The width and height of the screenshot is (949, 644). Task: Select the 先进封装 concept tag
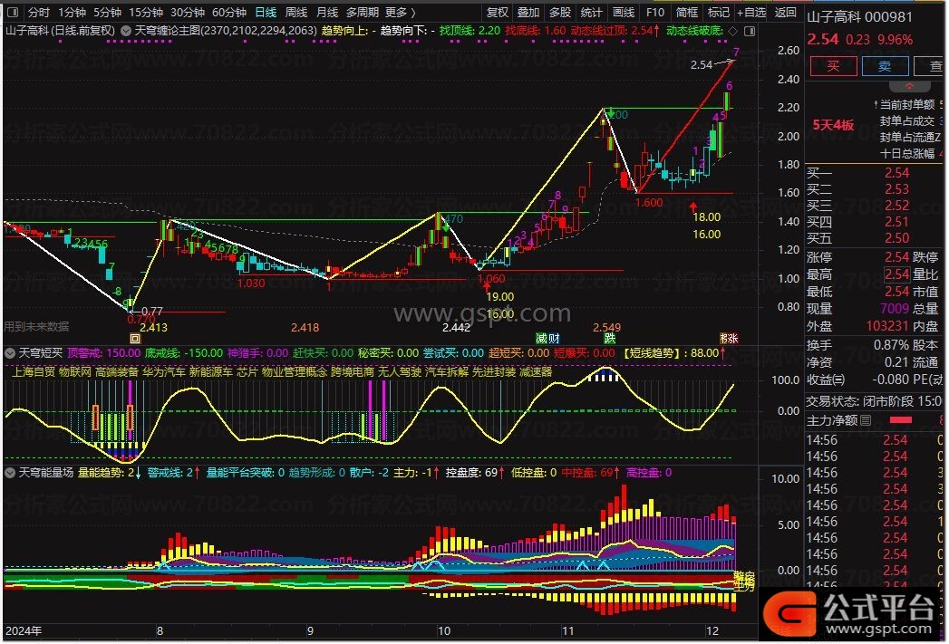(494, 372)
